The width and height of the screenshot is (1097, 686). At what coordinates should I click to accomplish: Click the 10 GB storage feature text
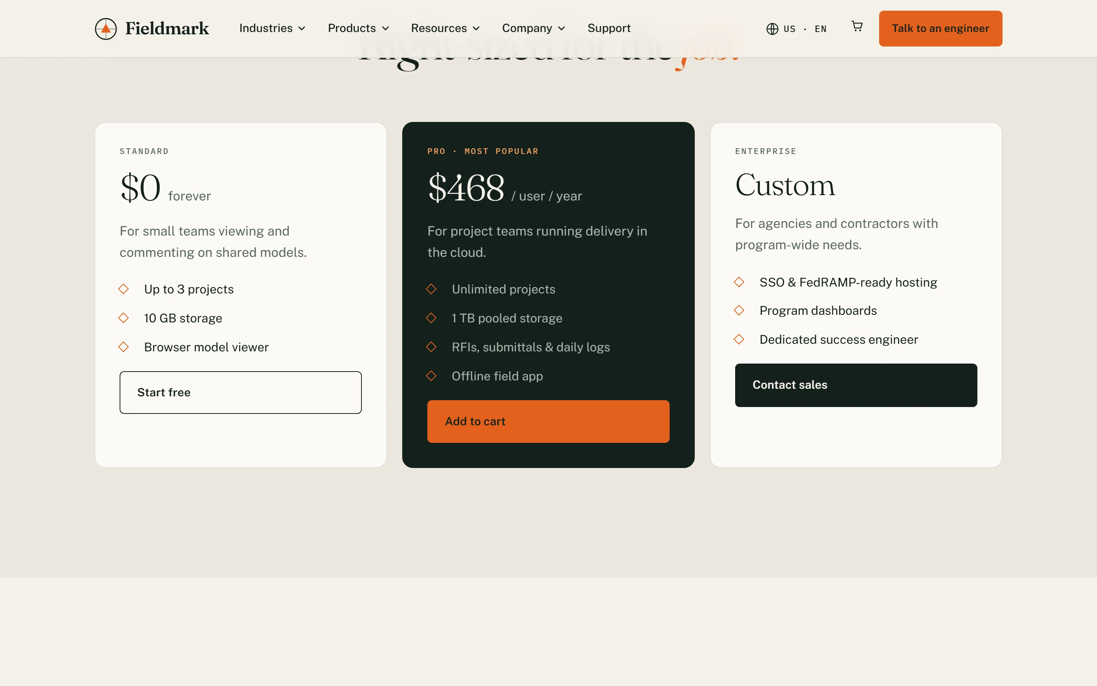183,318
